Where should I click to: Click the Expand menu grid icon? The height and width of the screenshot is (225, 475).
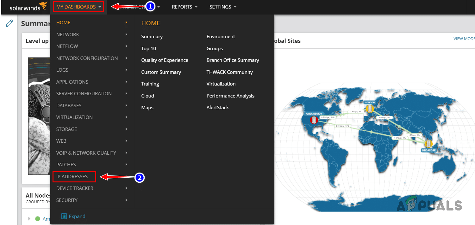pos(64,216)
